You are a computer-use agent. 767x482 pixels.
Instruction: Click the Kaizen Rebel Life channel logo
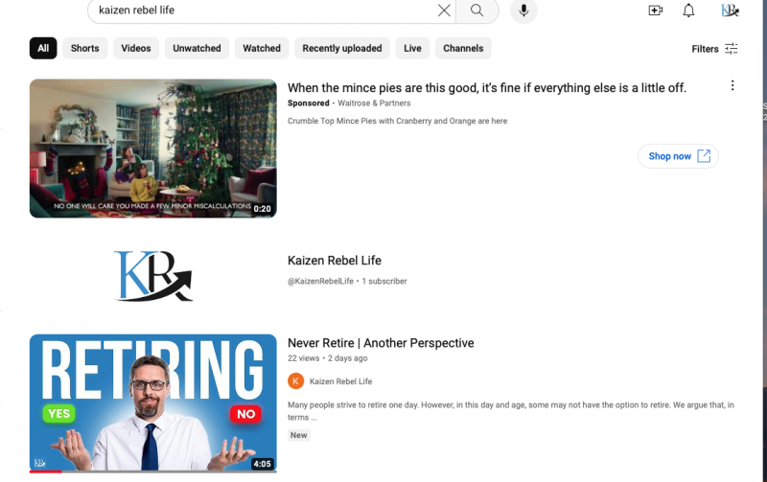coord(153,276)
